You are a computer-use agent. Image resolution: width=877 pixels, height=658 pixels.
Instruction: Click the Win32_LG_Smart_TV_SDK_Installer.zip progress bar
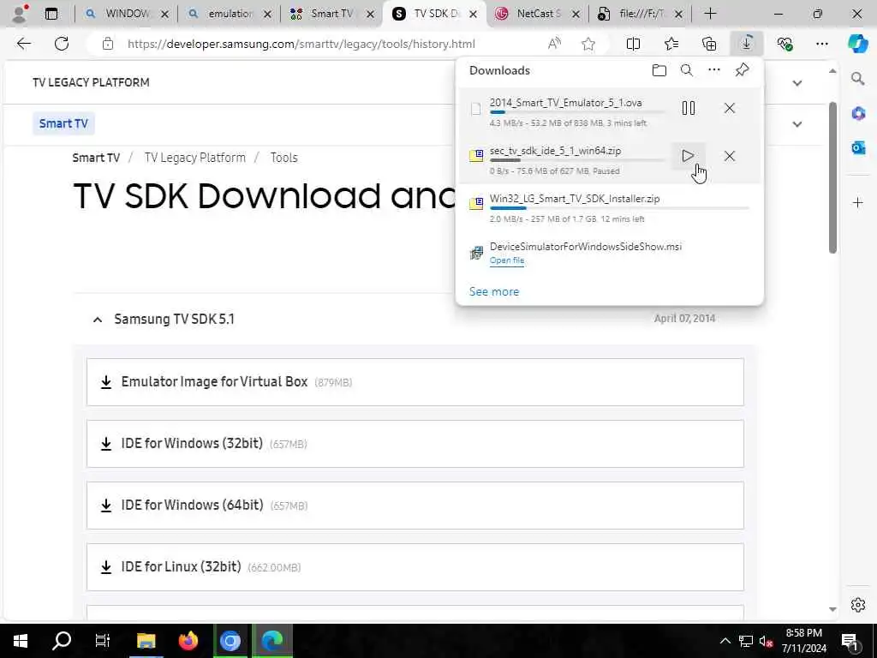pos(620,208)
